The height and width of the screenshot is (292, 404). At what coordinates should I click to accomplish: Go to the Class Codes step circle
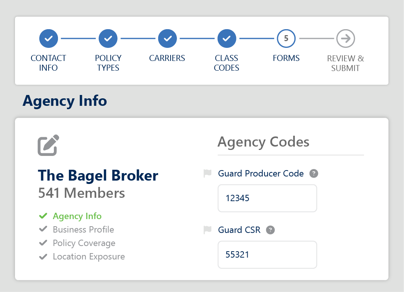tap(227, 39)
